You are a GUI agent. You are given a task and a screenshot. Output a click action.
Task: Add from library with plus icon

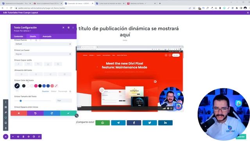click(x=13, y=137)
